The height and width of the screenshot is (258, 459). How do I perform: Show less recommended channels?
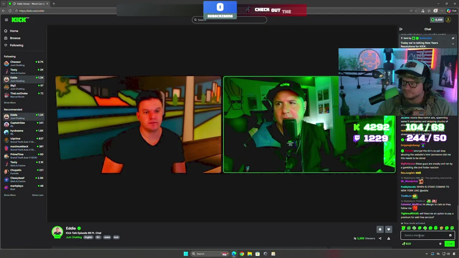(x=38, y=195)
